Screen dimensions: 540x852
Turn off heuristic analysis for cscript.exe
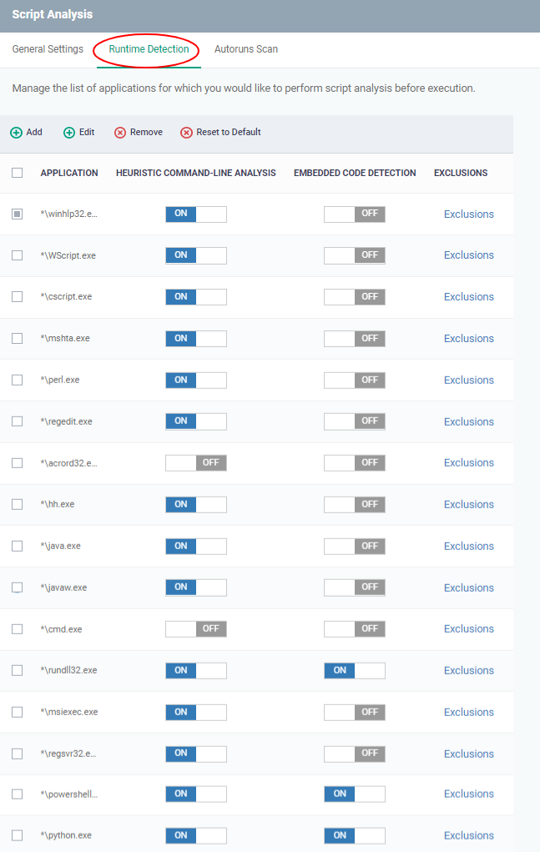196,297
